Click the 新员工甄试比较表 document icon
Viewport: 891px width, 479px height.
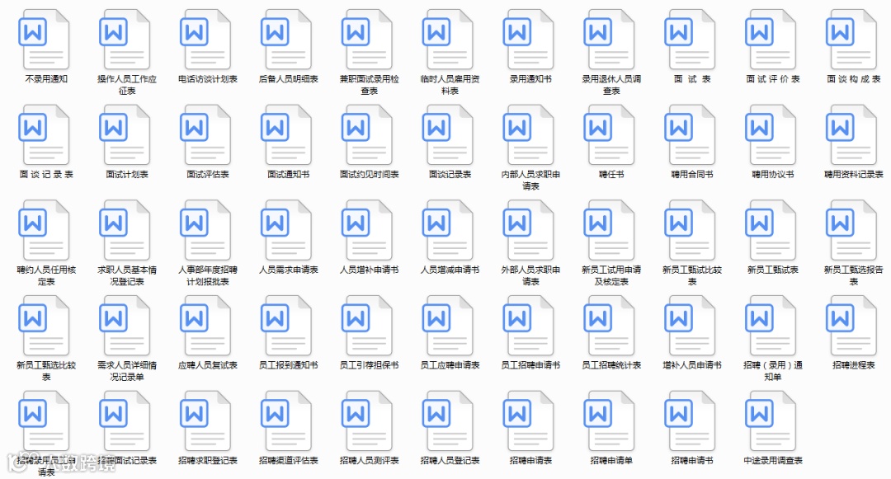(x=691, y=231)
